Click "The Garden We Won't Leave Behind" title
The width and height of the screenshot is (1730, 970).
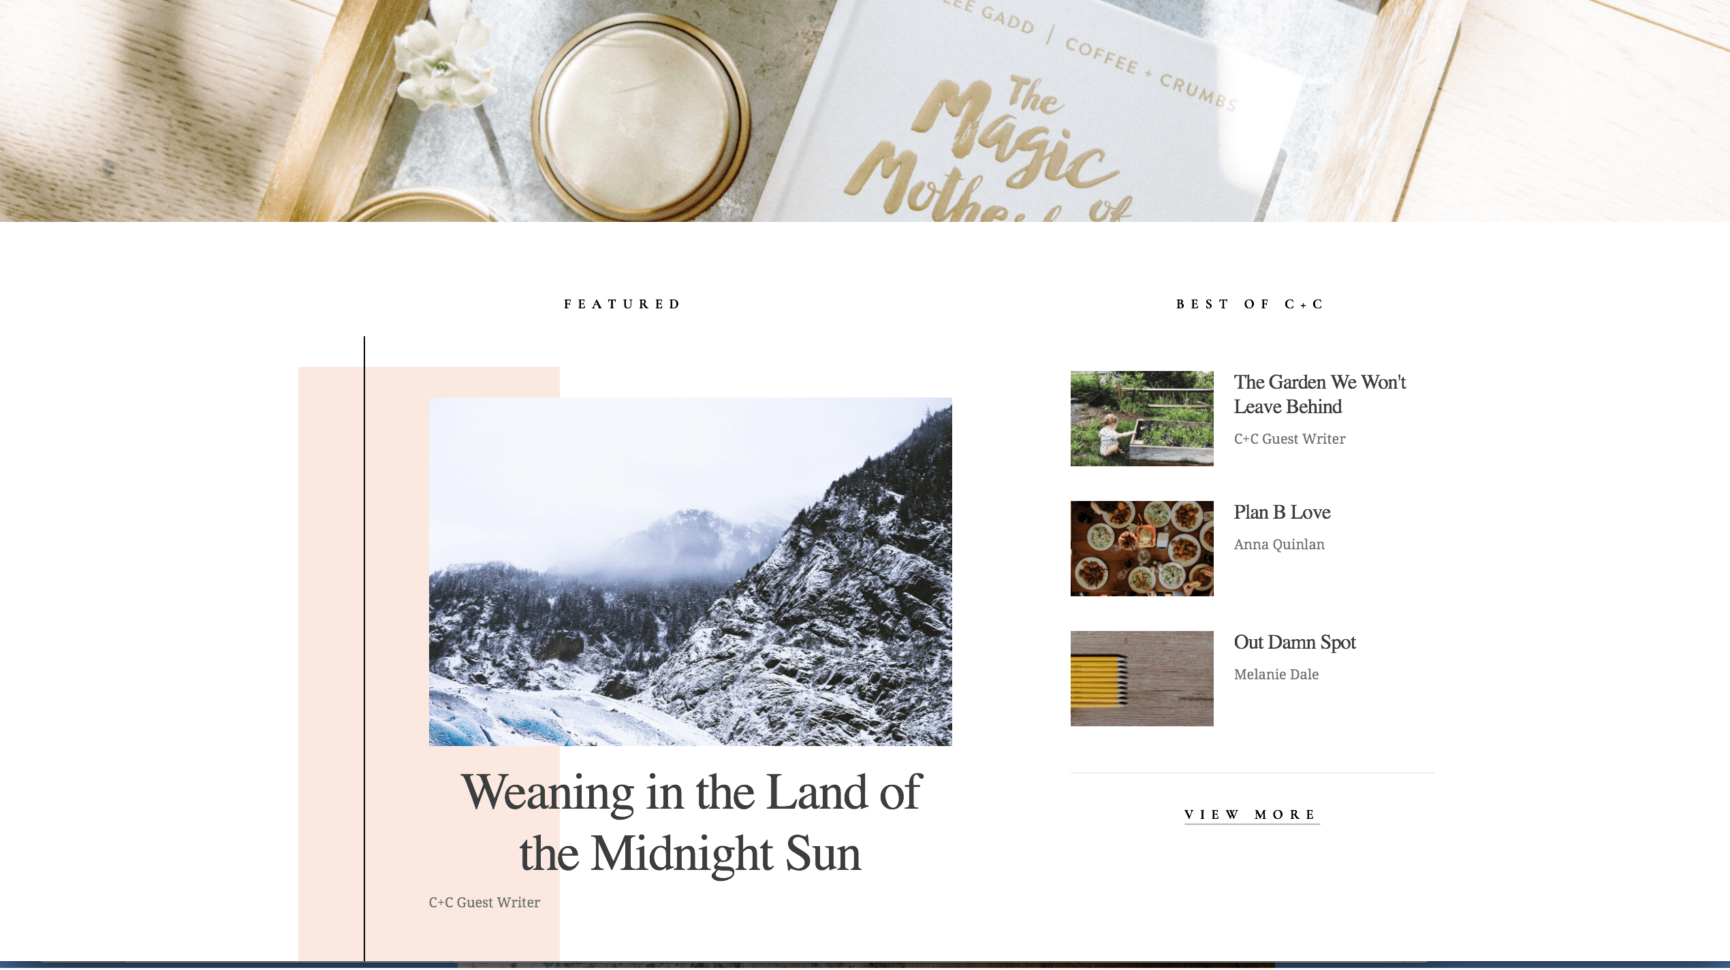[1319, 394]
